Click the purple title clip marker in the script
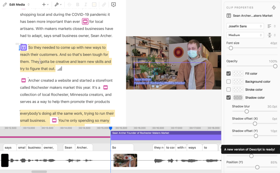The image size is (280, 173). click(x=24, y=47)
